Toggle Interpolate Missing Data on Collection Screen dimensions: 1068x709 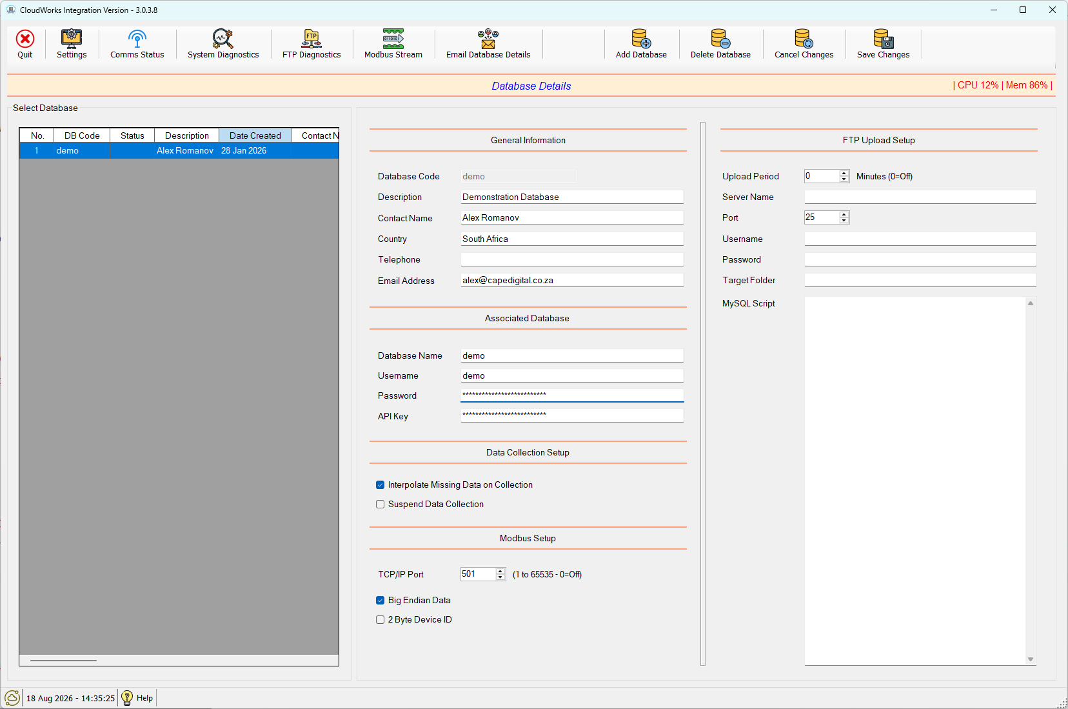tap(380, 484)
